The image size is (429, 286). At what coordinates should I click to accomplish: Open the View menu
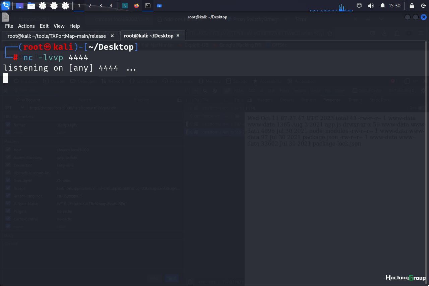coord(59,26)
